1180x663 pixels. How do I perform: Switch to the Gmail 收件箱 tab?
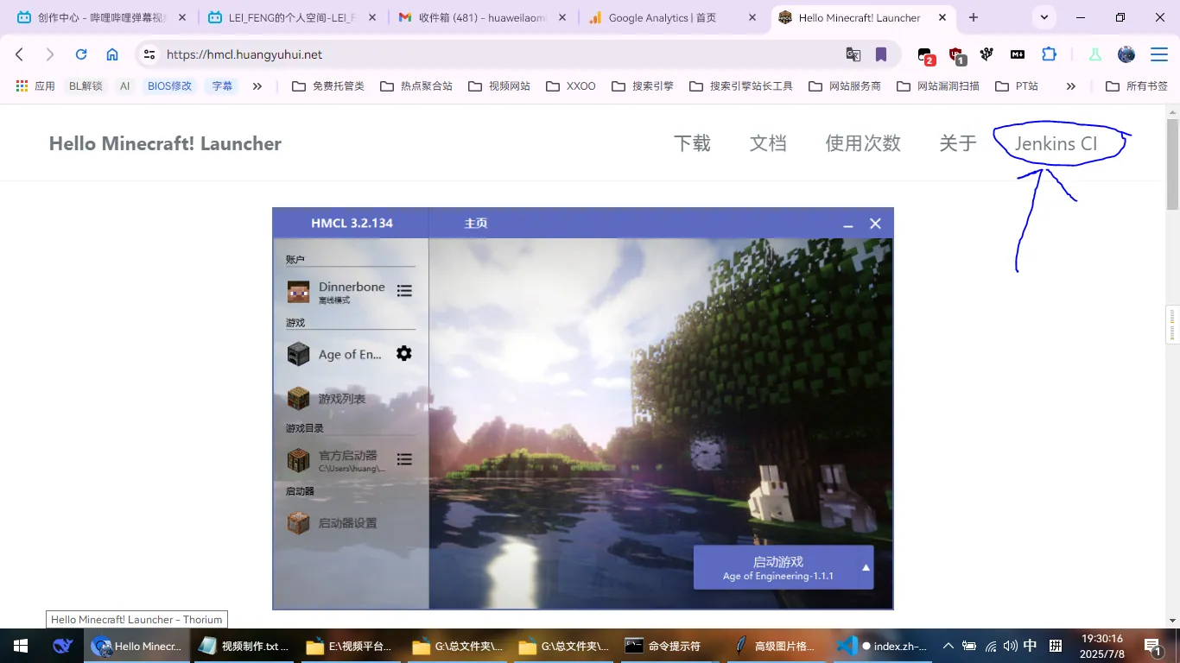(472, 17)
